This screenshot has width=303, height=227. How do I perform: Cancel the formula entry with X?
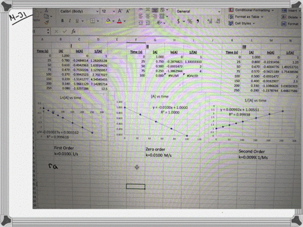56,32
